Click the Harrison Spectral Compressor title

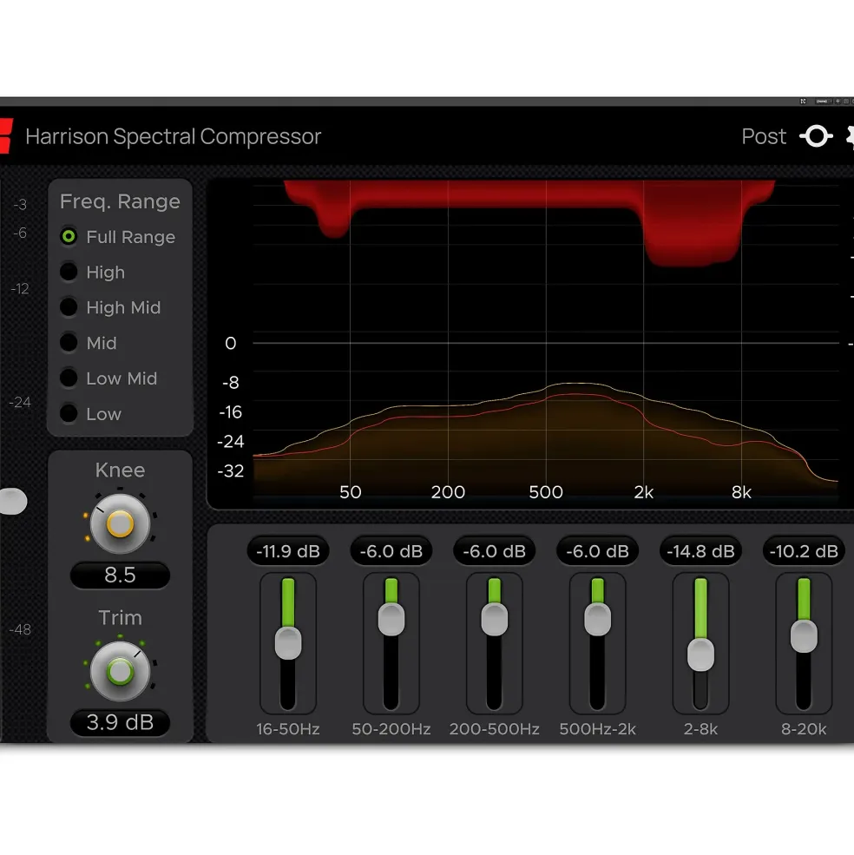173,136
